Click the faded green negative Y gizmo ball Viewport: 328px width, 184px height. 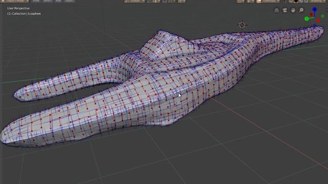point(322,16)
